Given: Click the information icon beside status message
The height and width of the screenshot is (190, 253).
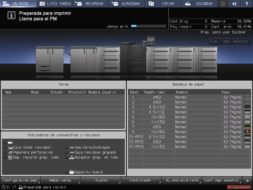Looking at the screenshot, I should click(11, 16).
